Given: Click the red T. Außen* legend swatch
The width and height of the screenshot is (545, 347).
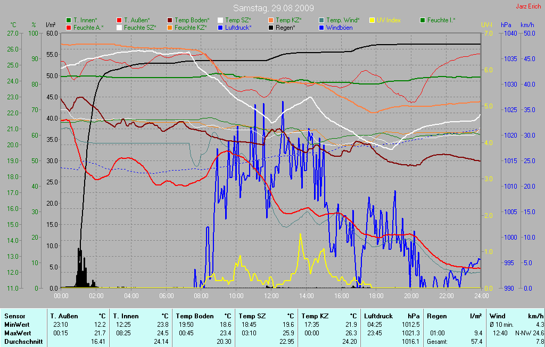Looking at the screenshot, I should [119, 21].
